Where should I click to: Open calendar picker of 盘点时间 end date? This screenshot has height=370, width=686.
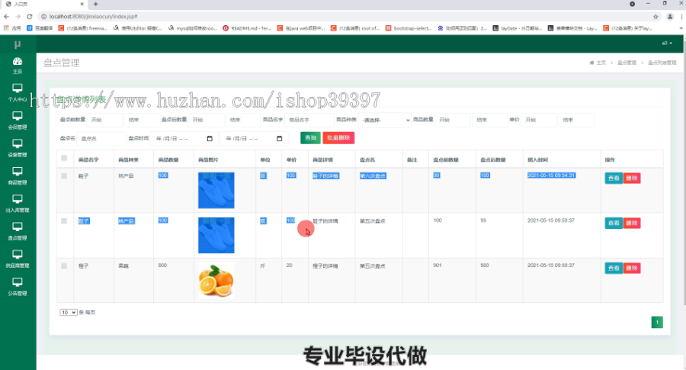pyautogui.click(x=280, y=138)
